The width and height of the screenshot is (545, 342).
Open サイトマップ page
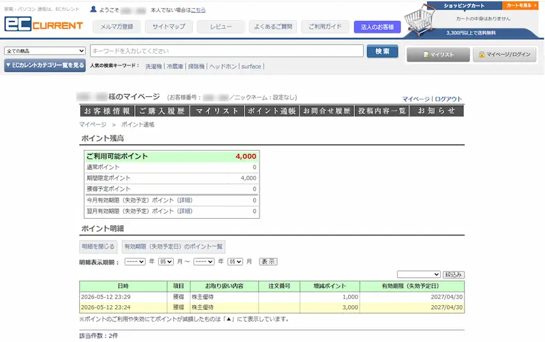pyautogui.click(x=169, y=27)
